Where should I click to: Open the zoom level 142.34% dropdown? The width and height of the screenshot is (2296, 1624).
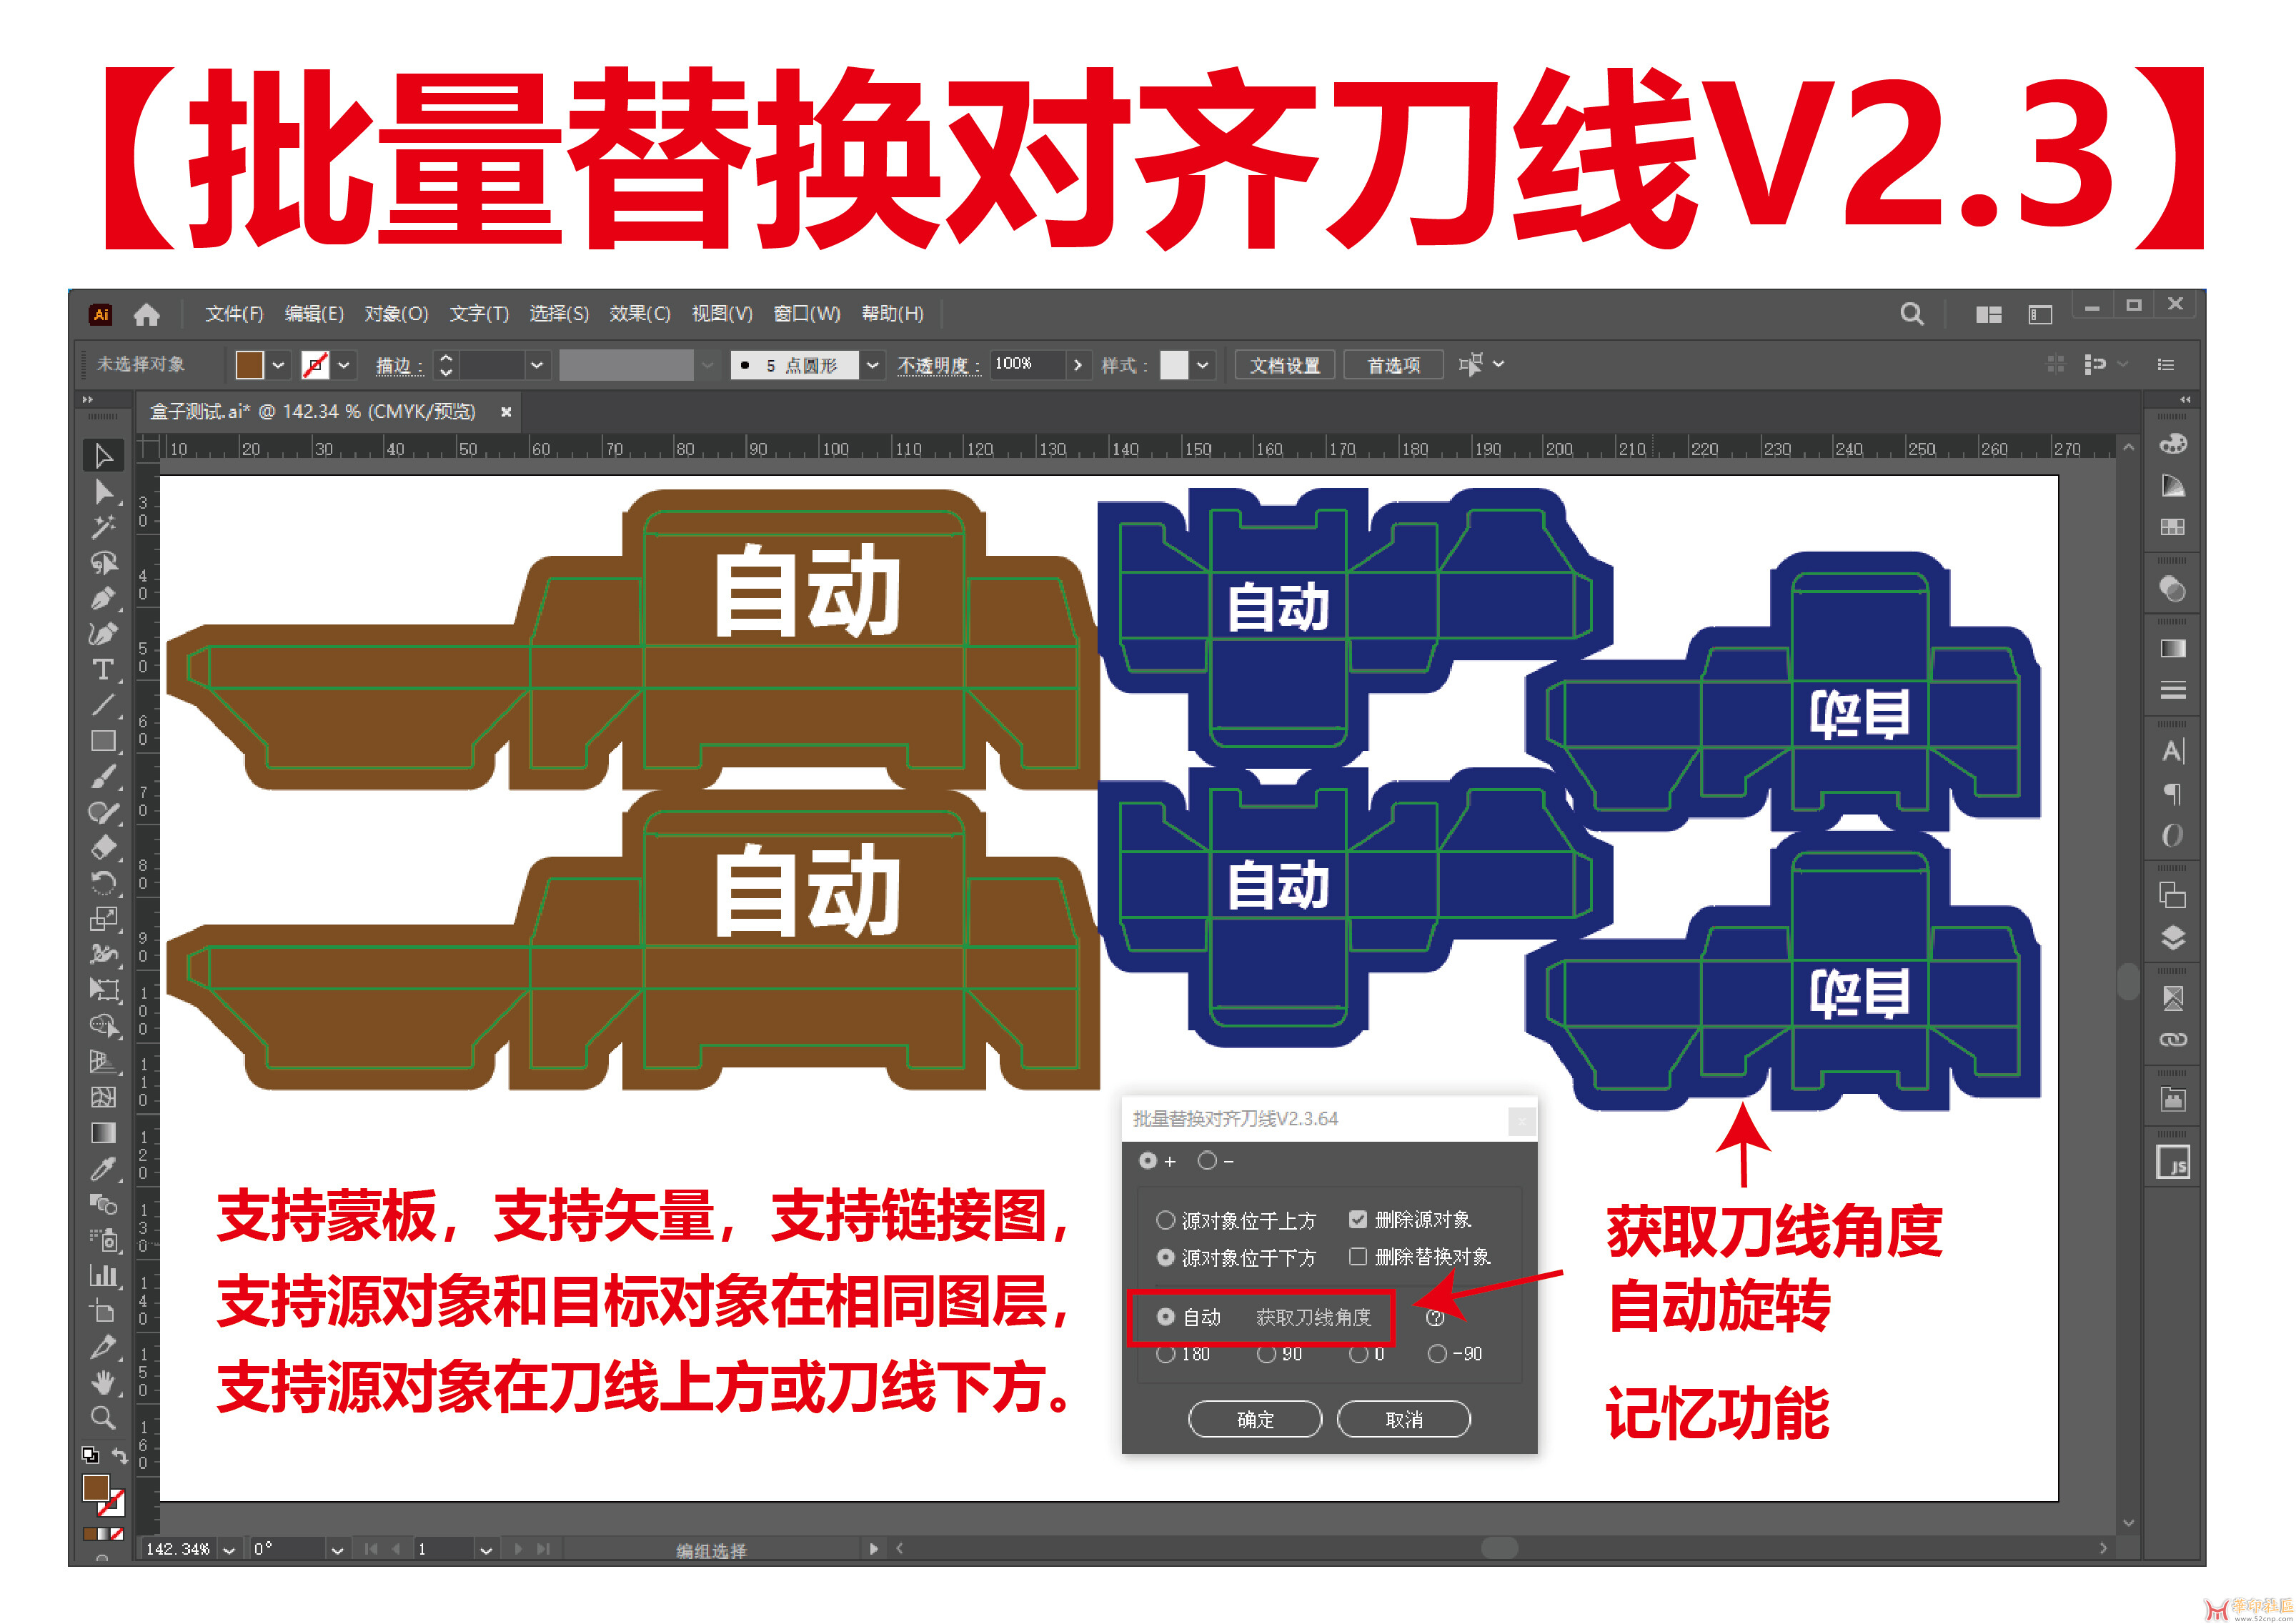[x=229, y=1550]
